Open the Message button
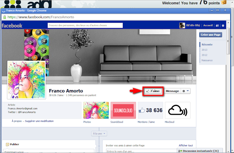The height and width of the screenshot is (153, 234). (173, 91)
